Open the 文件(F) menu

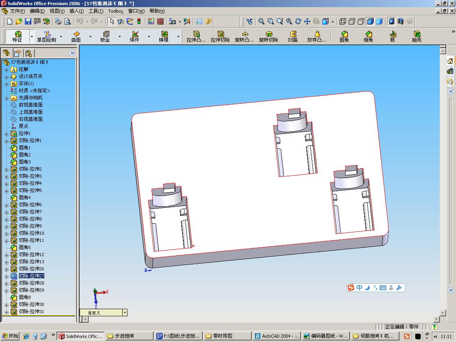(17, 11)
